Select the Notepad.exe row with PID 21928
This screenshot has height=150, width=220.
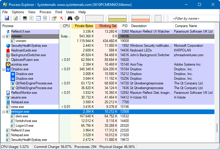(108, 135)
